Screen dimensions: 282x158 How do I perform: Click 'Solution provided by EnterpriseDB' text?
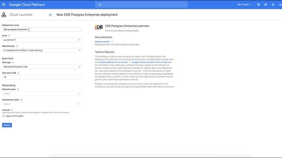pyautogui.click(x=122, y=31)
